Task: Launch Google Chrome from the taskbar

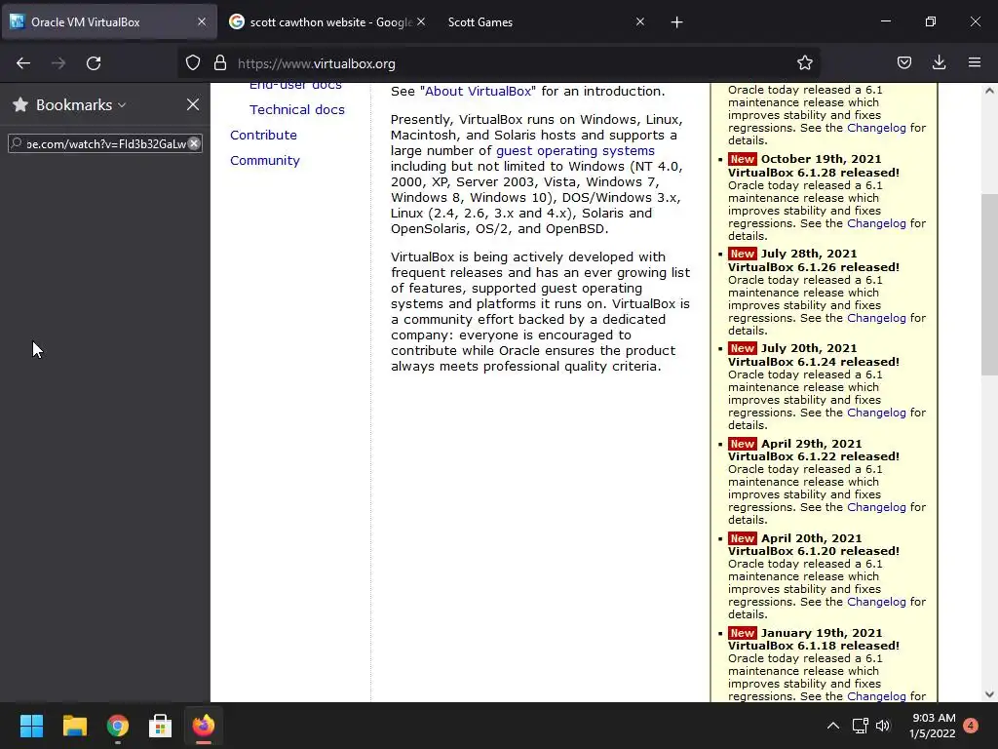Action: tap(118, 726)
